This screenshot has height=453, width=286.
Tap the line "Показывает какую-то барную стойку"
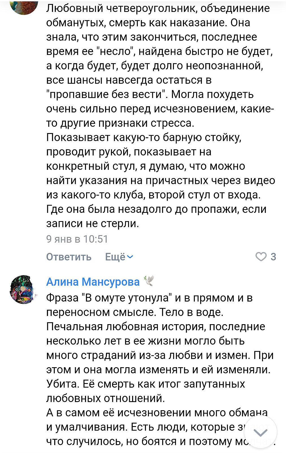(144, 137)
